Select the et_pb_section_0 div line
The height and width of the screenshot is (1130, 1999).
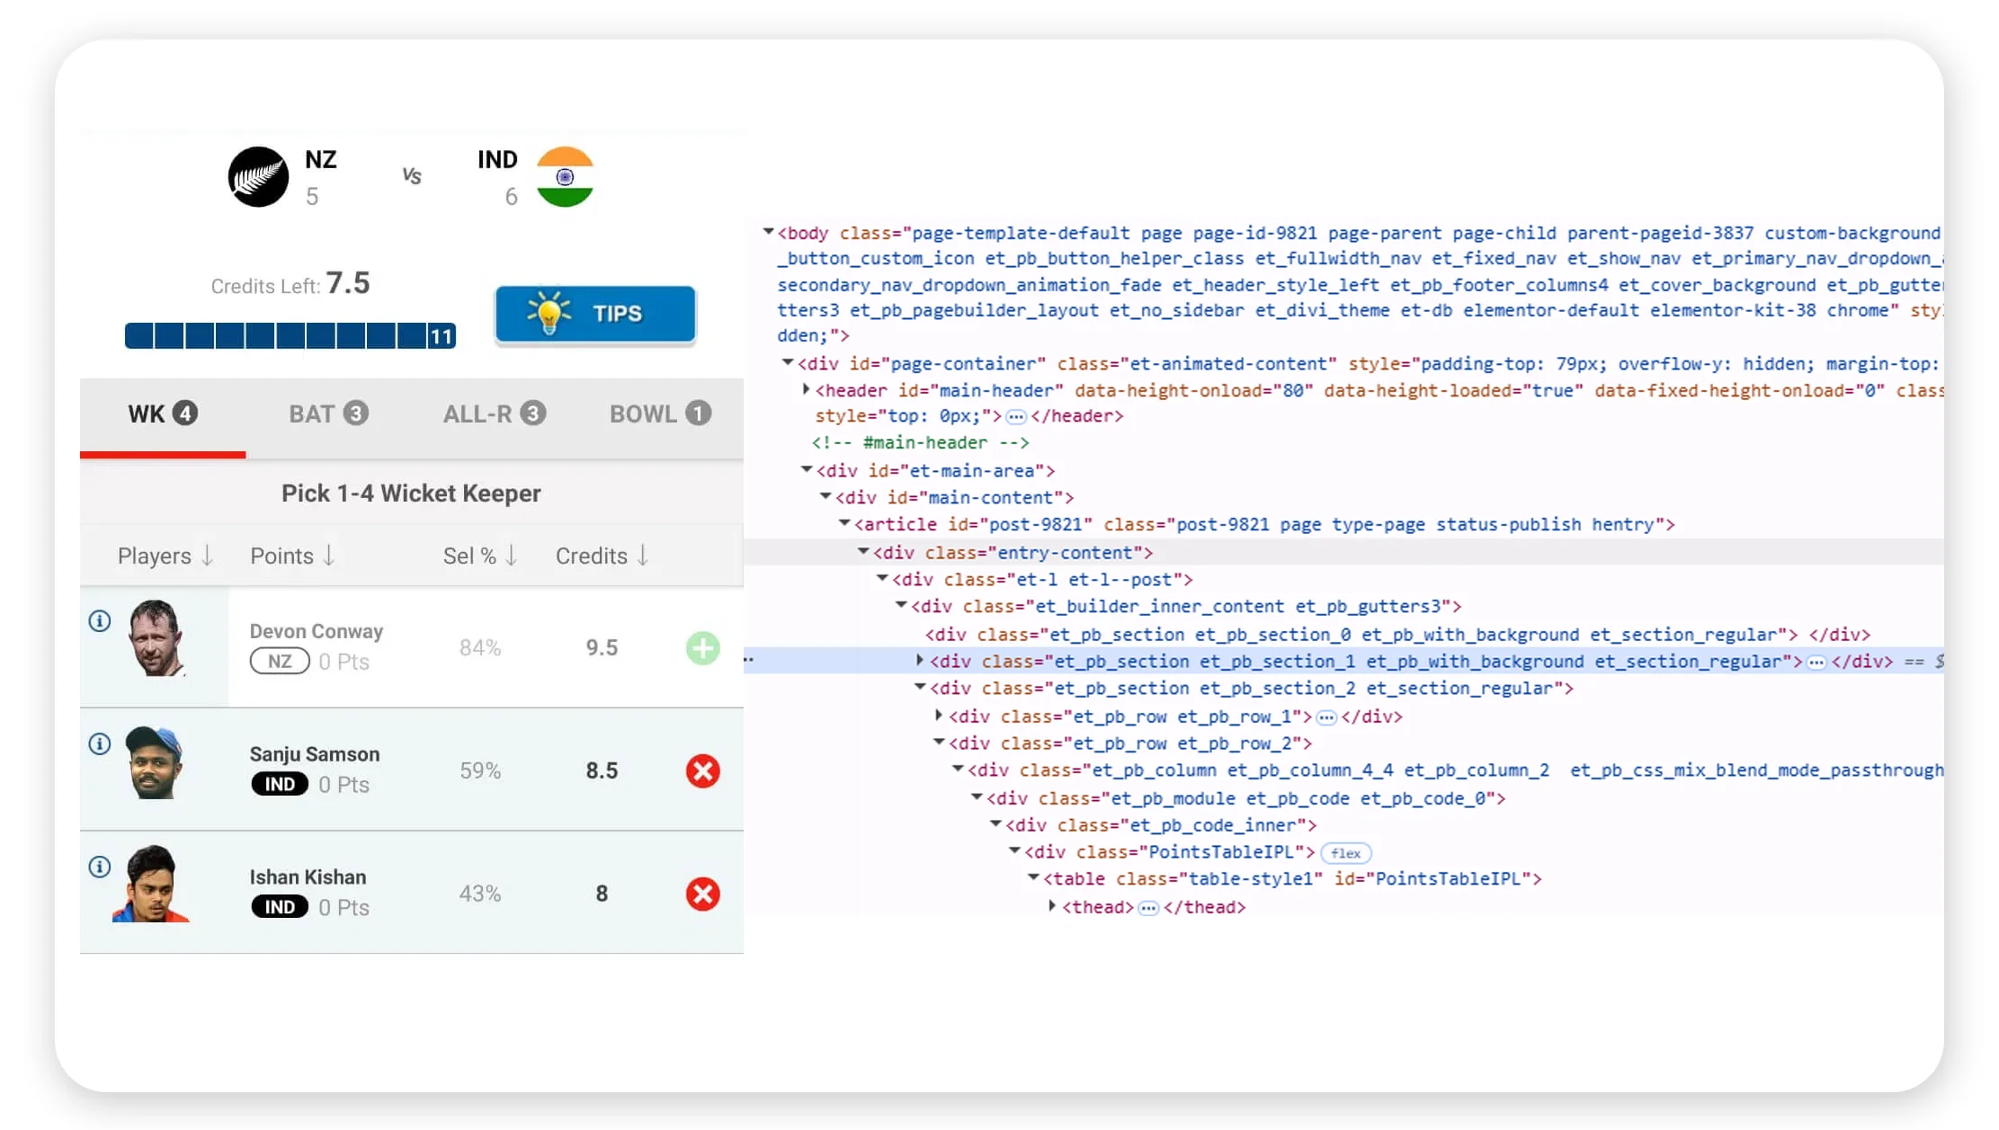coord(1397,635)
